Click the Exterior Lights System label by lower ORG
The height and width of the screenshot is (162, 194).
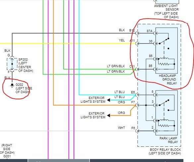coord(93,115)
